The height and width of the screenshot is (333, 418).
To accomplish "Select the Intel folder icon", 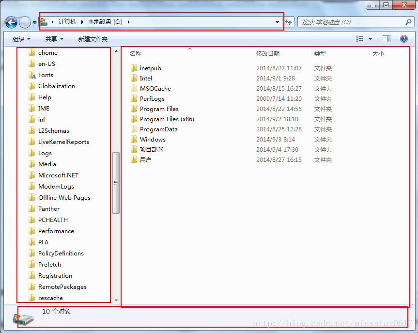I will (134, 78).
